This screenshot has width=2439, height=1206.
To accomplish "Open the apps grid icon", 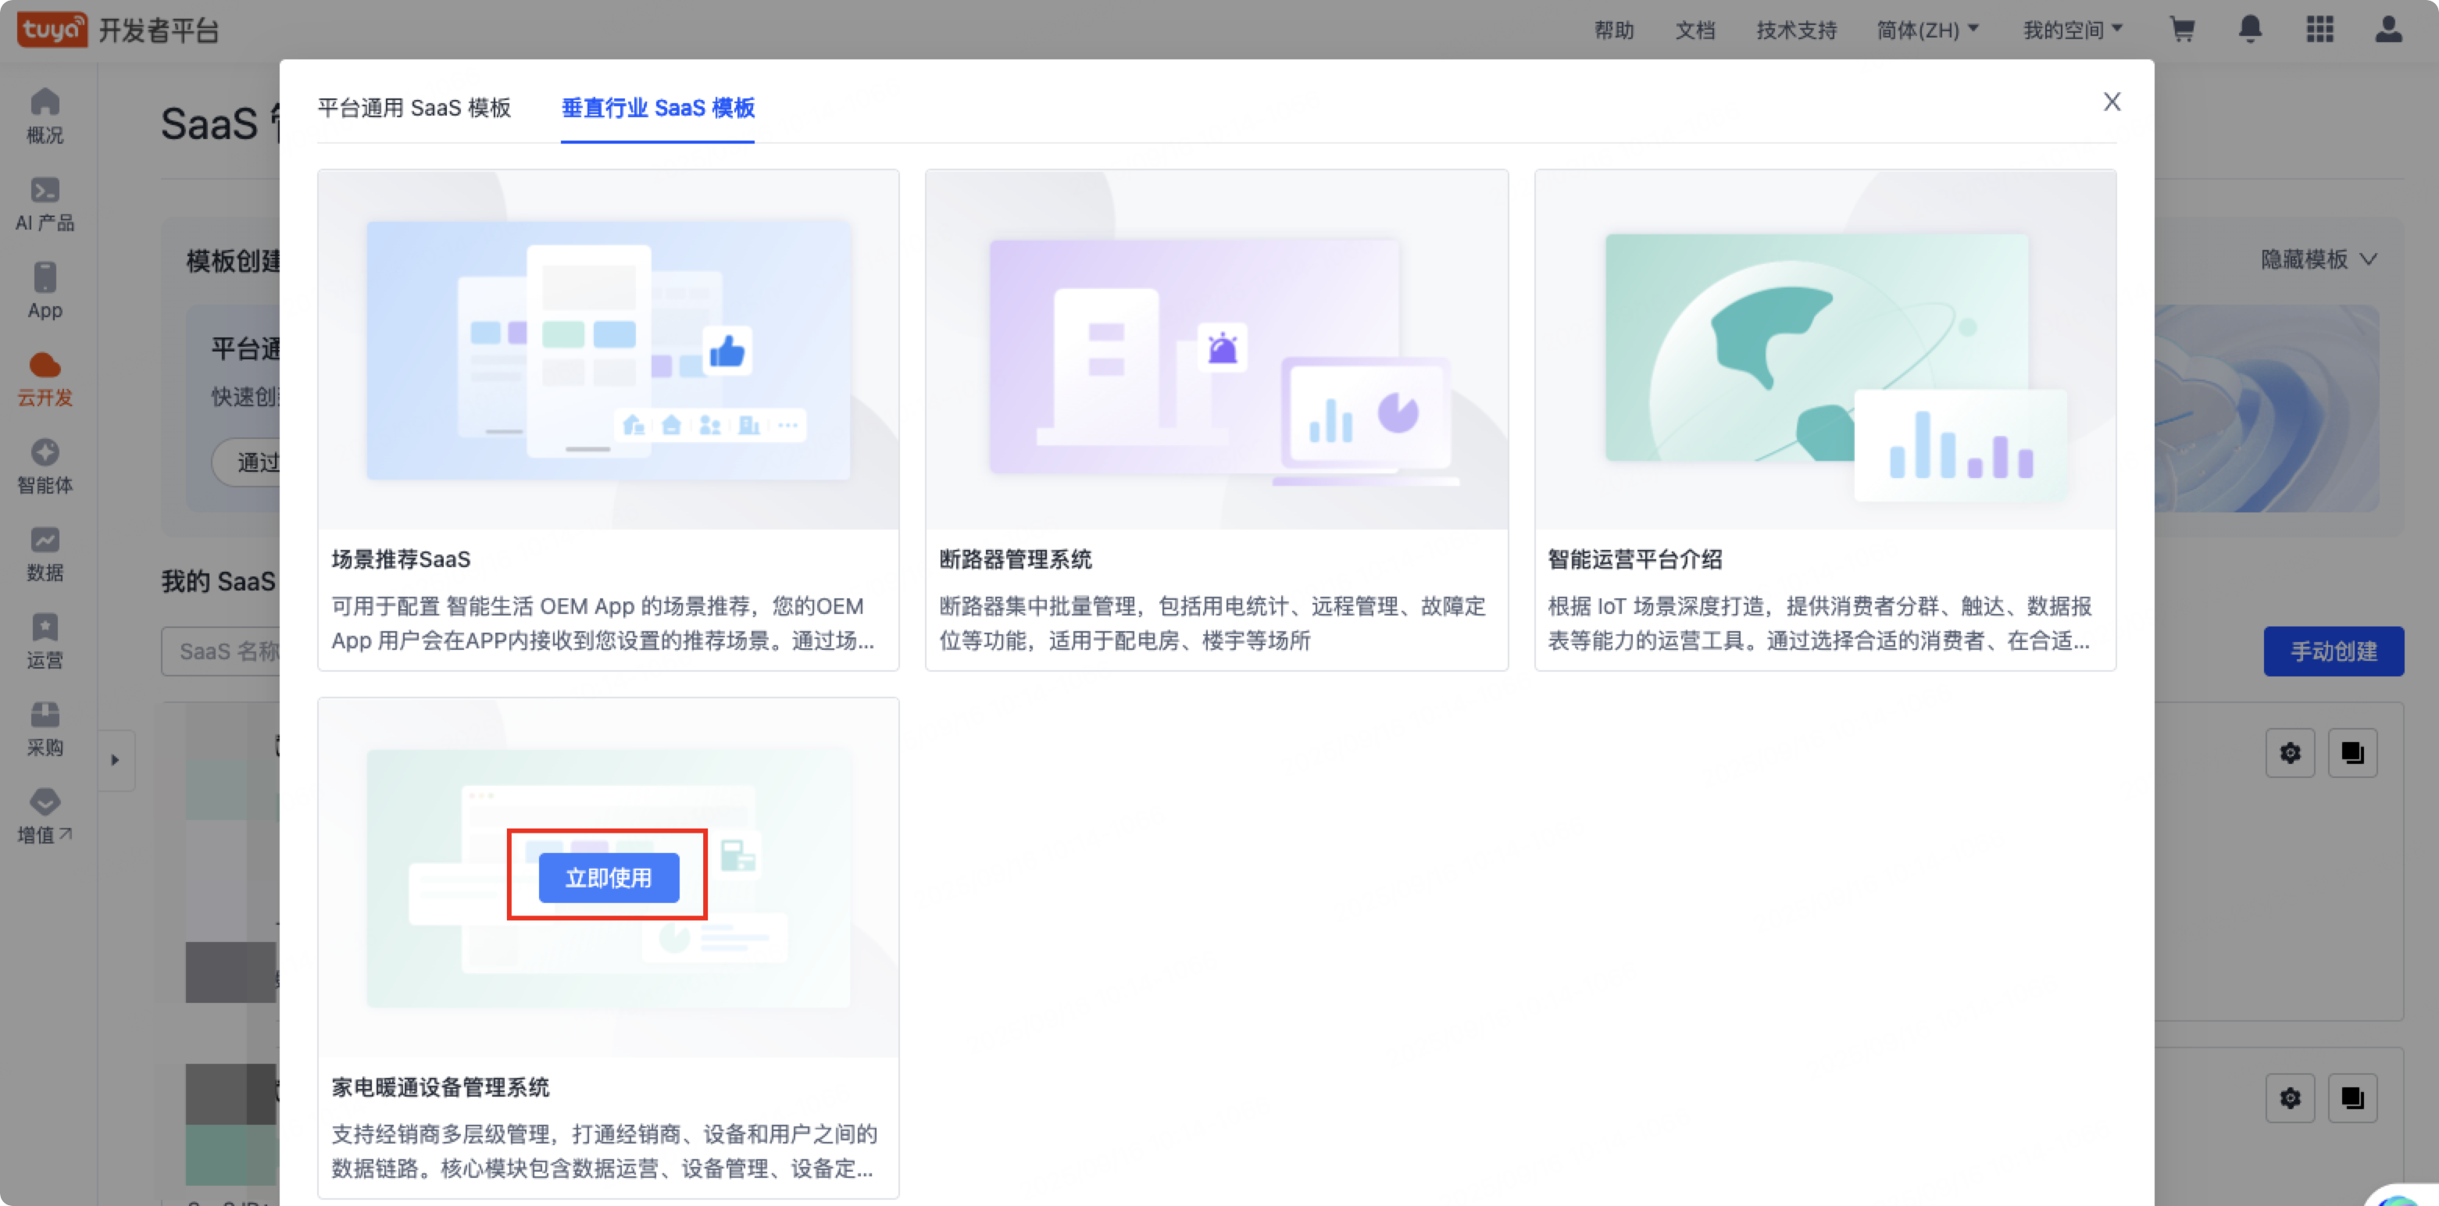I will pyautogui.click(x=2319, y=30).
